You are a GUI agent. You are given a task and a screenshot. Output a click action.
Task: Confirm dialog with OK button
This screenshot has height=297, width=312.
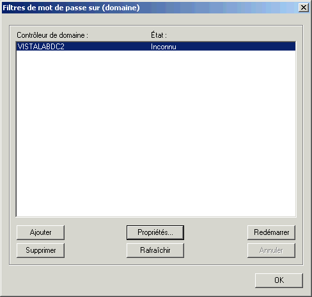click(x=279, y=280)
